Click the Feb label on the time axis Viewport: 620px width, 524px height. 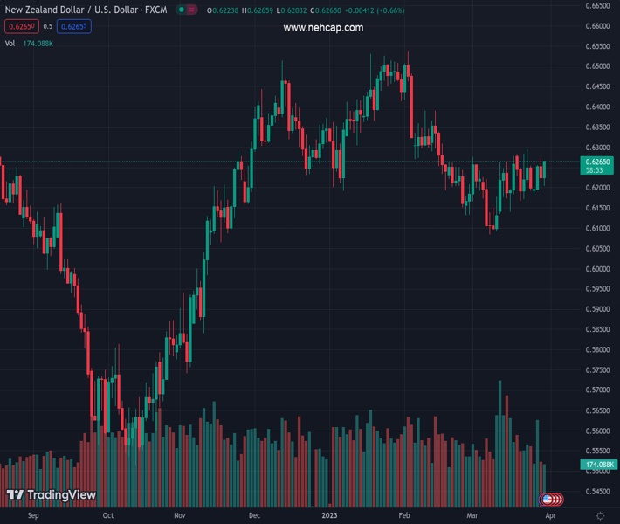pos(403,516)
